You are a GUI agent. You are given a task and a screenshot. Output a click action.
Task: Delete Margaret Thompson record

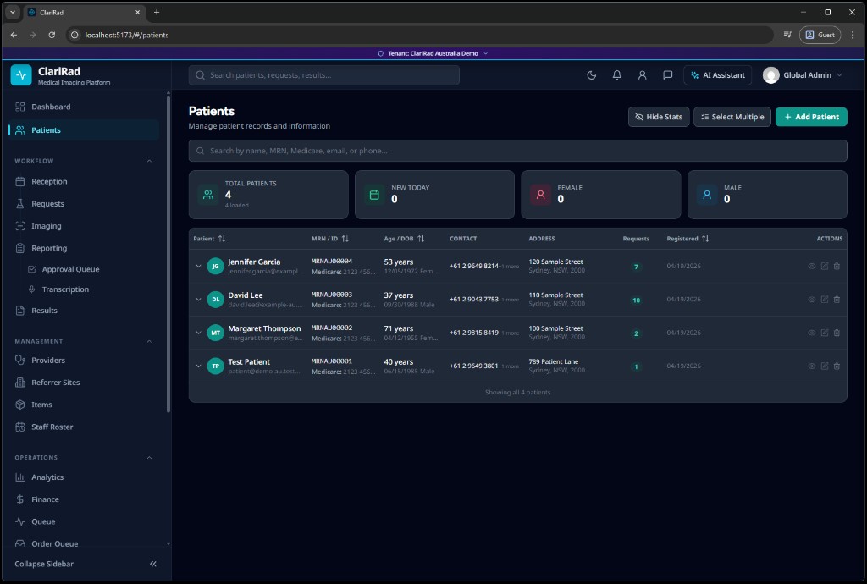(x=837, y=333)
